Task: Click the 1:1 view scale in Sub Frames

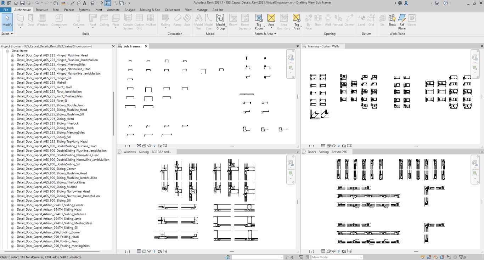Action: pos(127,146)
